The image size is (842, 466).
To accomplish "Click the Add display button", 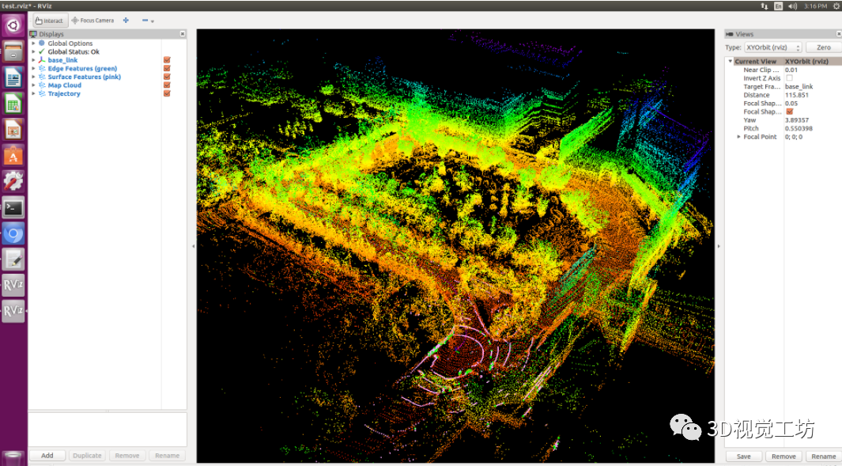I will tap(47, 455).
